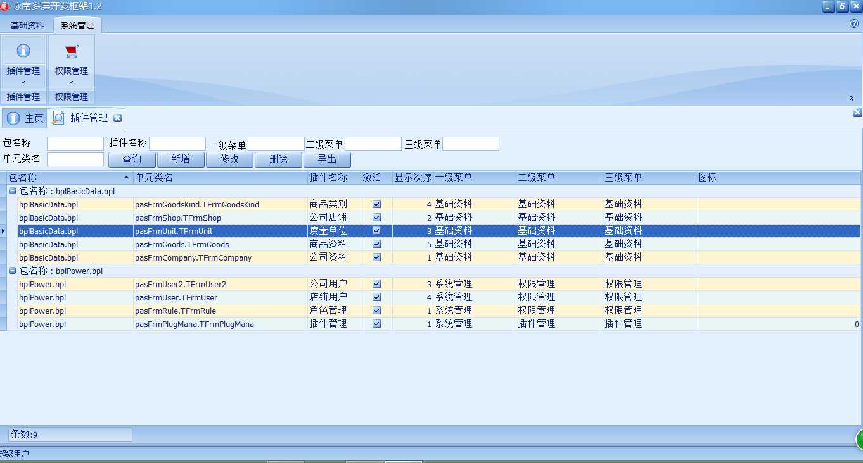Click the app logo icon in title bar

4,6
